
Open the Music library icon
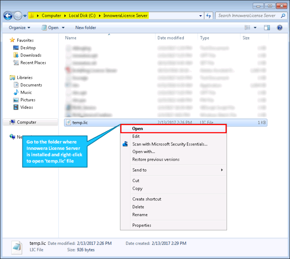click(16, 92)
